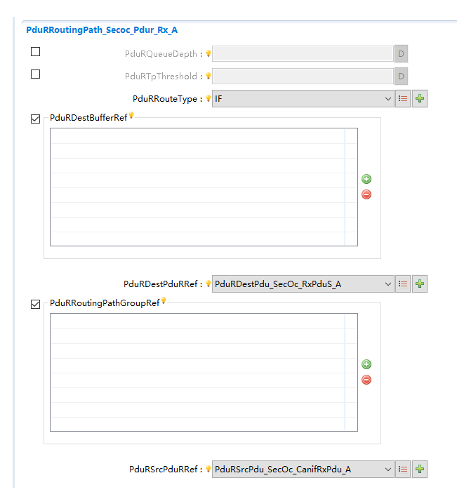Uncheck the PduRDestBufferRef checkbox

36,119
